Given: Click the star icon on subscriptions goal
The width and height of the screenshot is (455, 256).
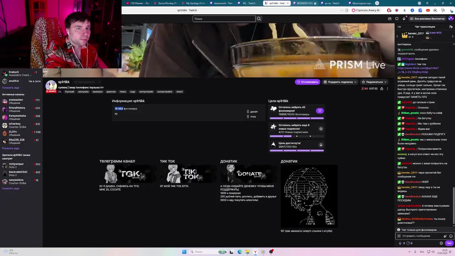Looking at the screenshot, I should click(x=321, y=129).
